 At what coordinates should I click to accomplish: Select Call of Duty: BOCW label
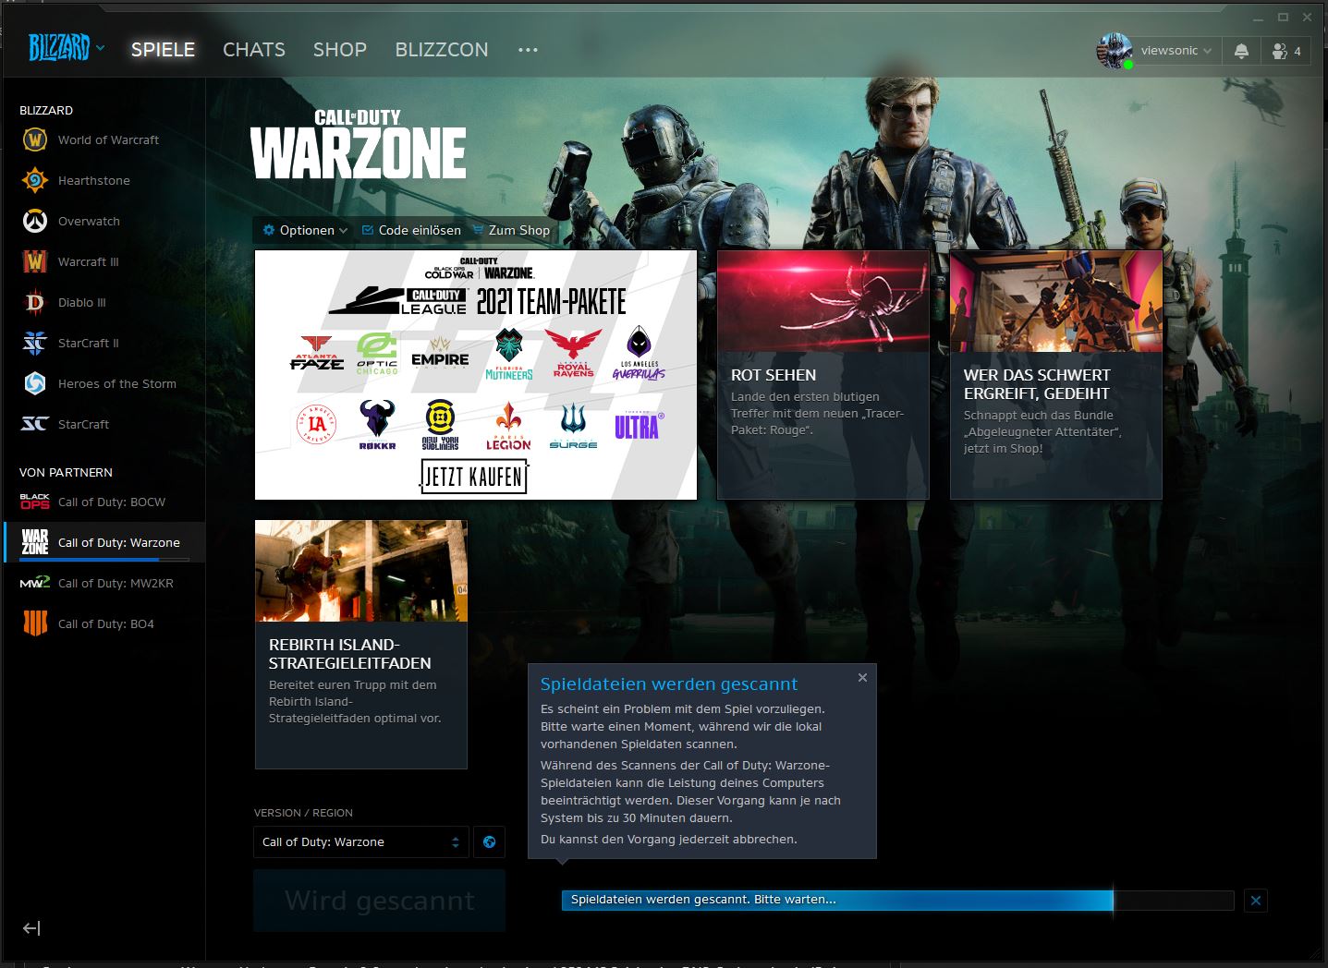[112, 502]
